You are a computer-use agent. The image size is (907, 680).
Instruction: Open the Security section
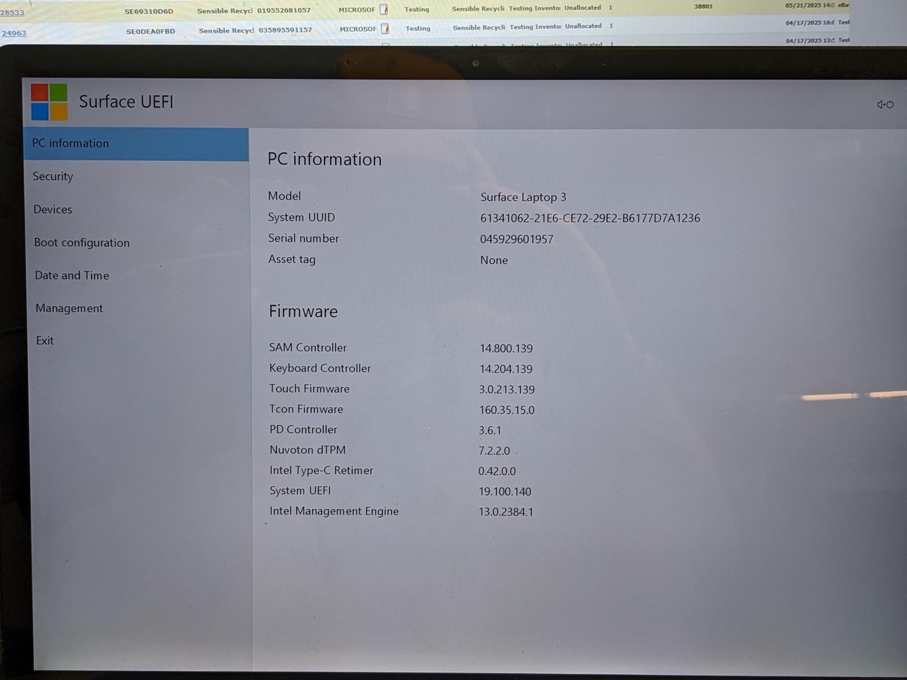point(53,176)
